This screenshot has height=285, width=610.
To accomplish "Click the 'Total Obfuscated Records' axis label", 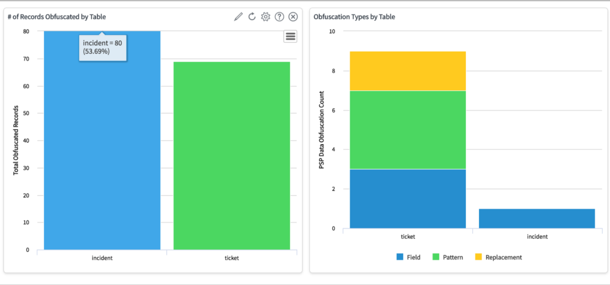I will [x=16, y=140].
